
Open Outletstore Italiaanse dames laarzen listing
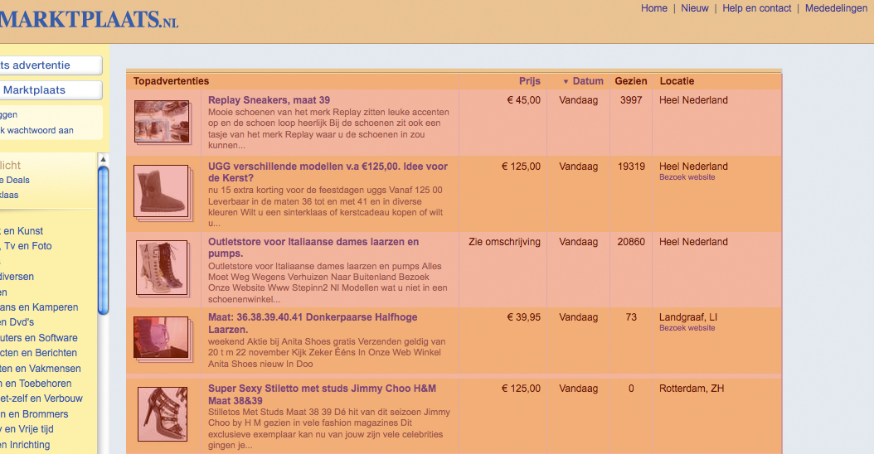(313, 248)
